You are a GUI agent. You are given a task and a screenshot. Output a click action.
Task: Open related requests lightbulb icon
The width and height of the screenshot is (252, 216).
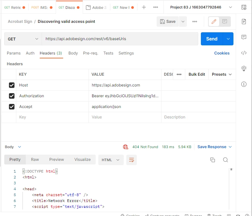[244, 68]
